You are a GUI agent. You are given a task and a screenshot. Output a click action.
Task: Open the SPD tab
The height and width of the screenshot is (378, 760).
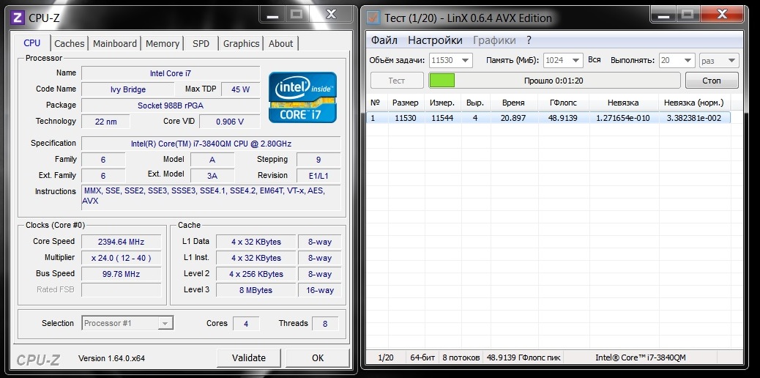click(x=201, y=44)
